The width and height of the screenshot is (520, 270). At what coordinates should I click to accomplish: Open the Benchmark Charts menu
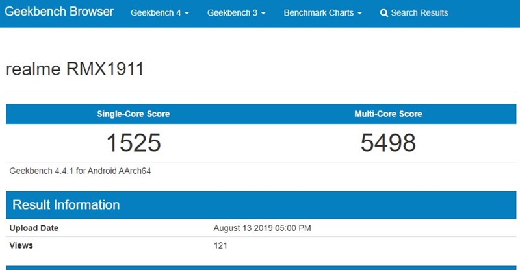[x=319, y=13]
